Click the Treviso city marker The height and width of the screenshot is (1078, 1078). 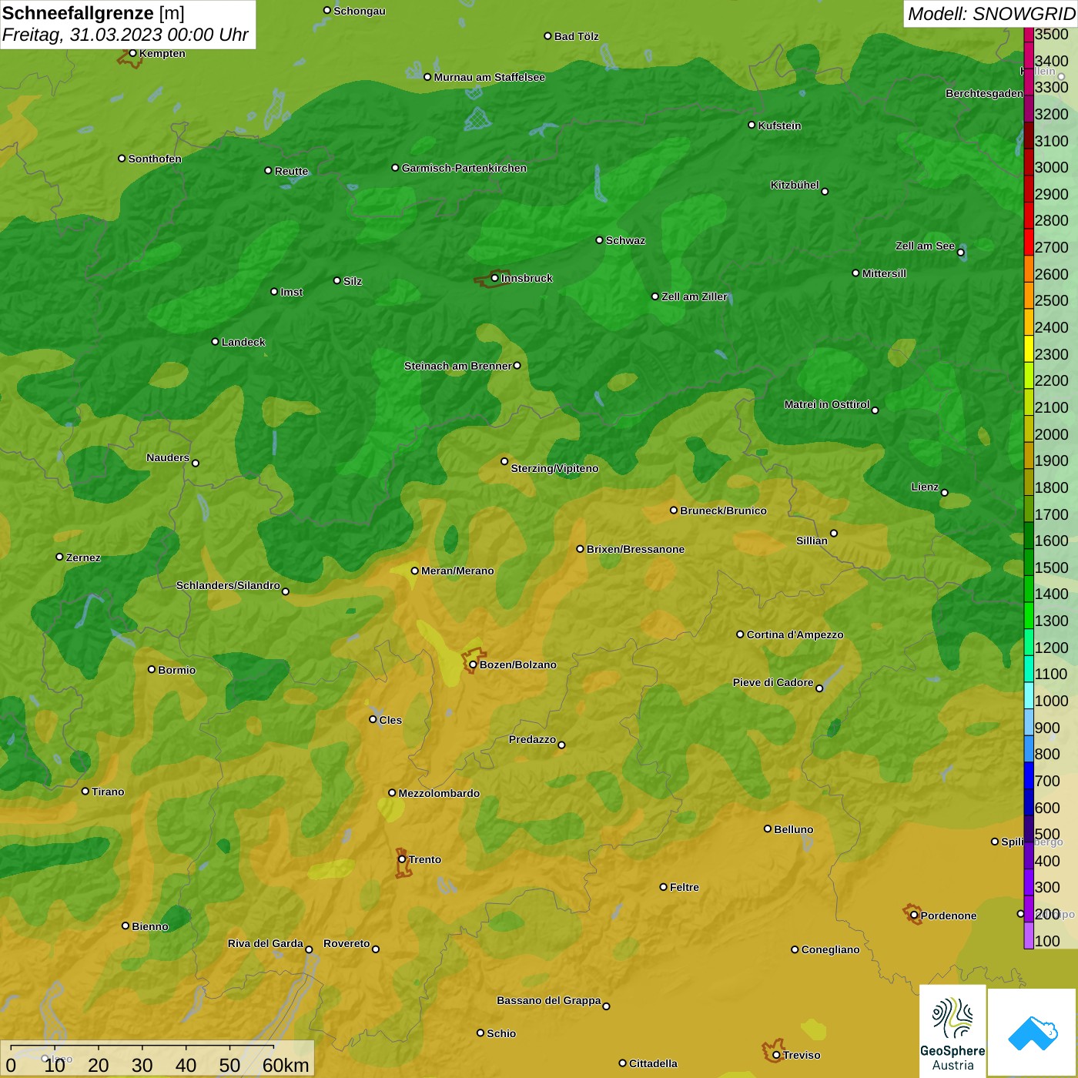coord(776,1055)
